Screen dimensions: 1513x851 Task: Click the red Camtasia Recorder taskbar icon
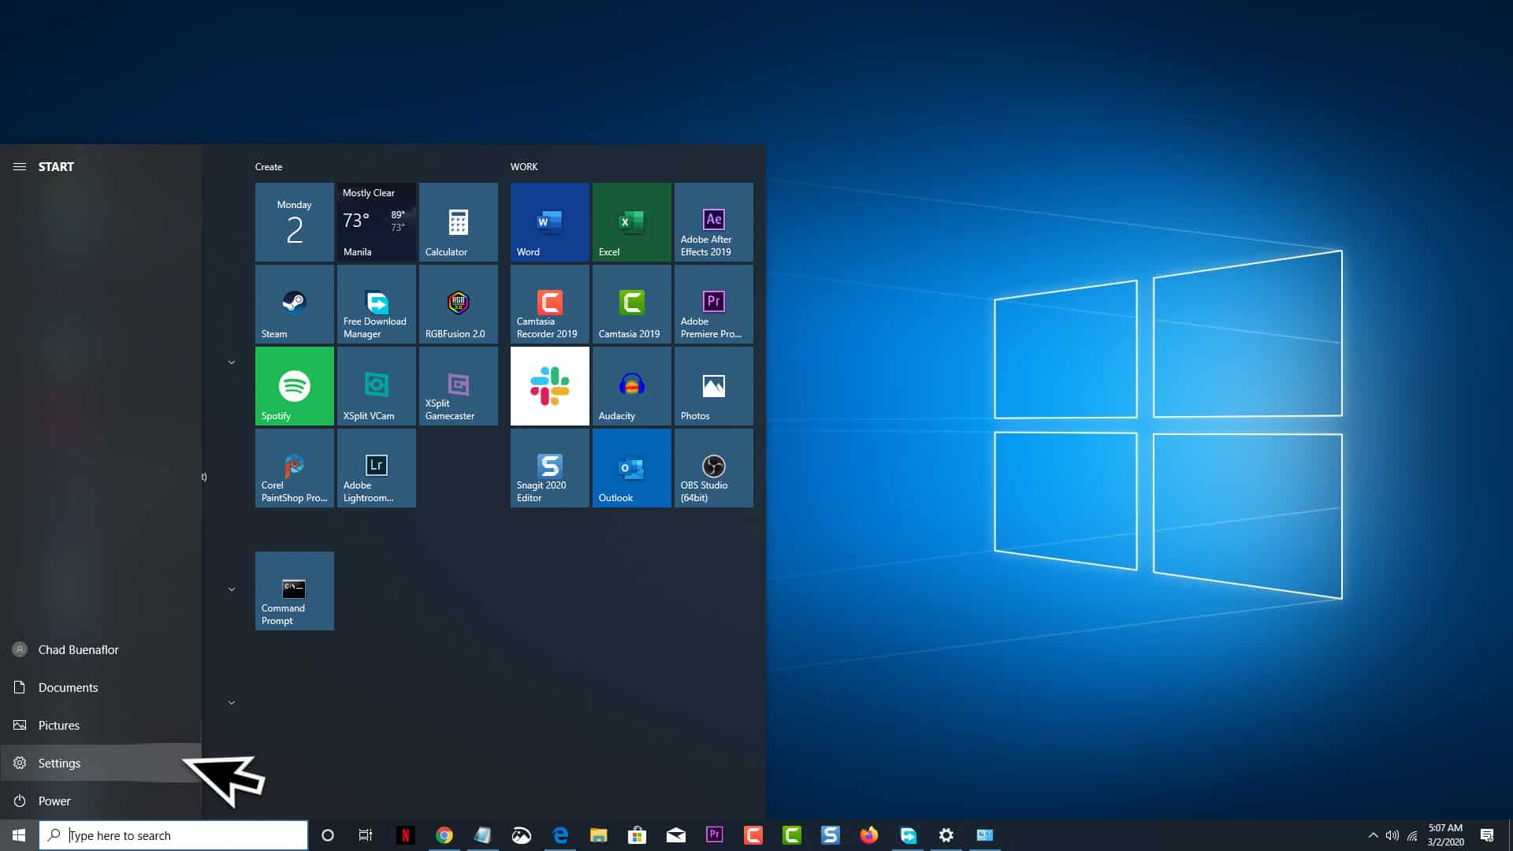(x=753, y=835)
